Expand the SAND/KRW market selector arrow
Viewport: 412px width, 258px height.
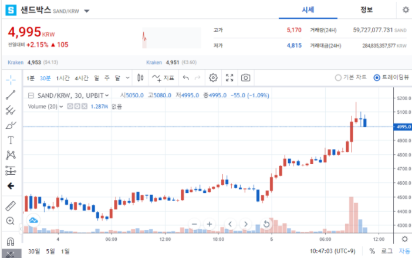pyautogui.click(x=87, y=11)
